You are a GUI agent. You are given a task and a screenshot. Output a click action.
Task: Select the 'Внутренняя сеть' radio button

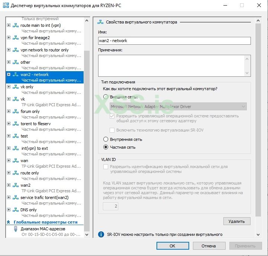click(x=106, y=139)
